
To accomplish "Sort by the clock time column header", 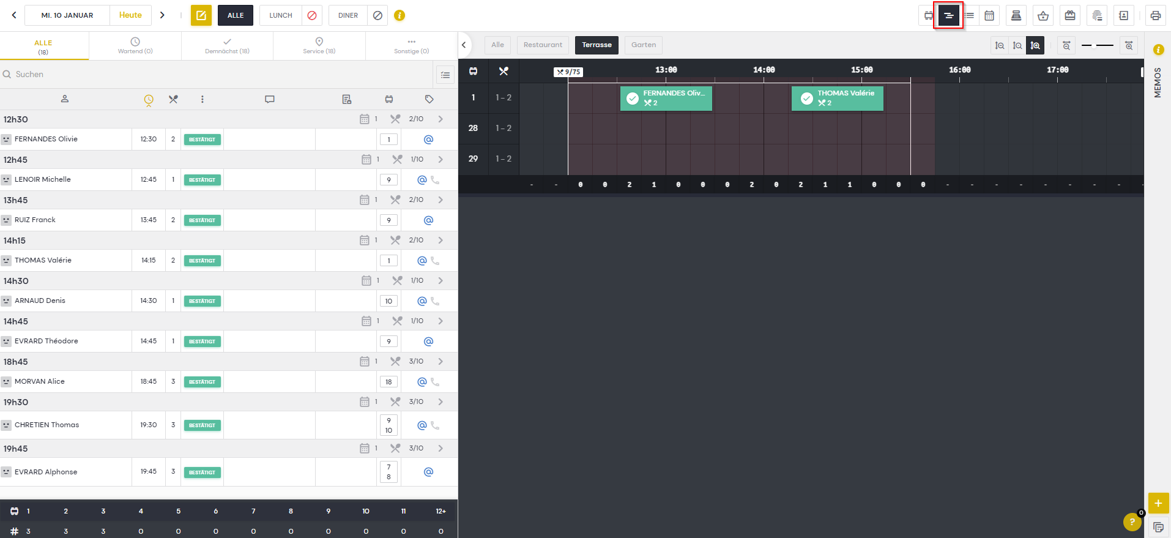I will tap(149, 100).
